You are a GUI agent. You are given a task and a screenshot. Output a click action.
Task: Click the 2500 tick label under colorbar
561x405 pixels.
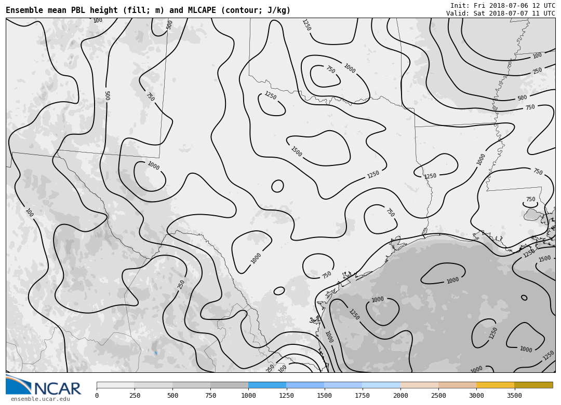(x=438, y=396)
